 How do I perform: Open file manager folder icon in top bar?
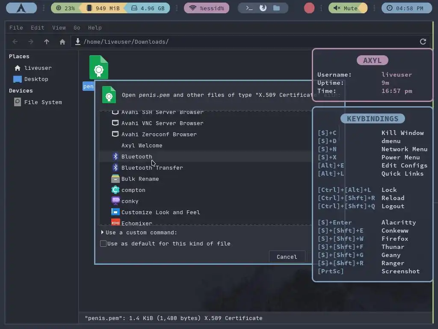[x=277, y=8]
